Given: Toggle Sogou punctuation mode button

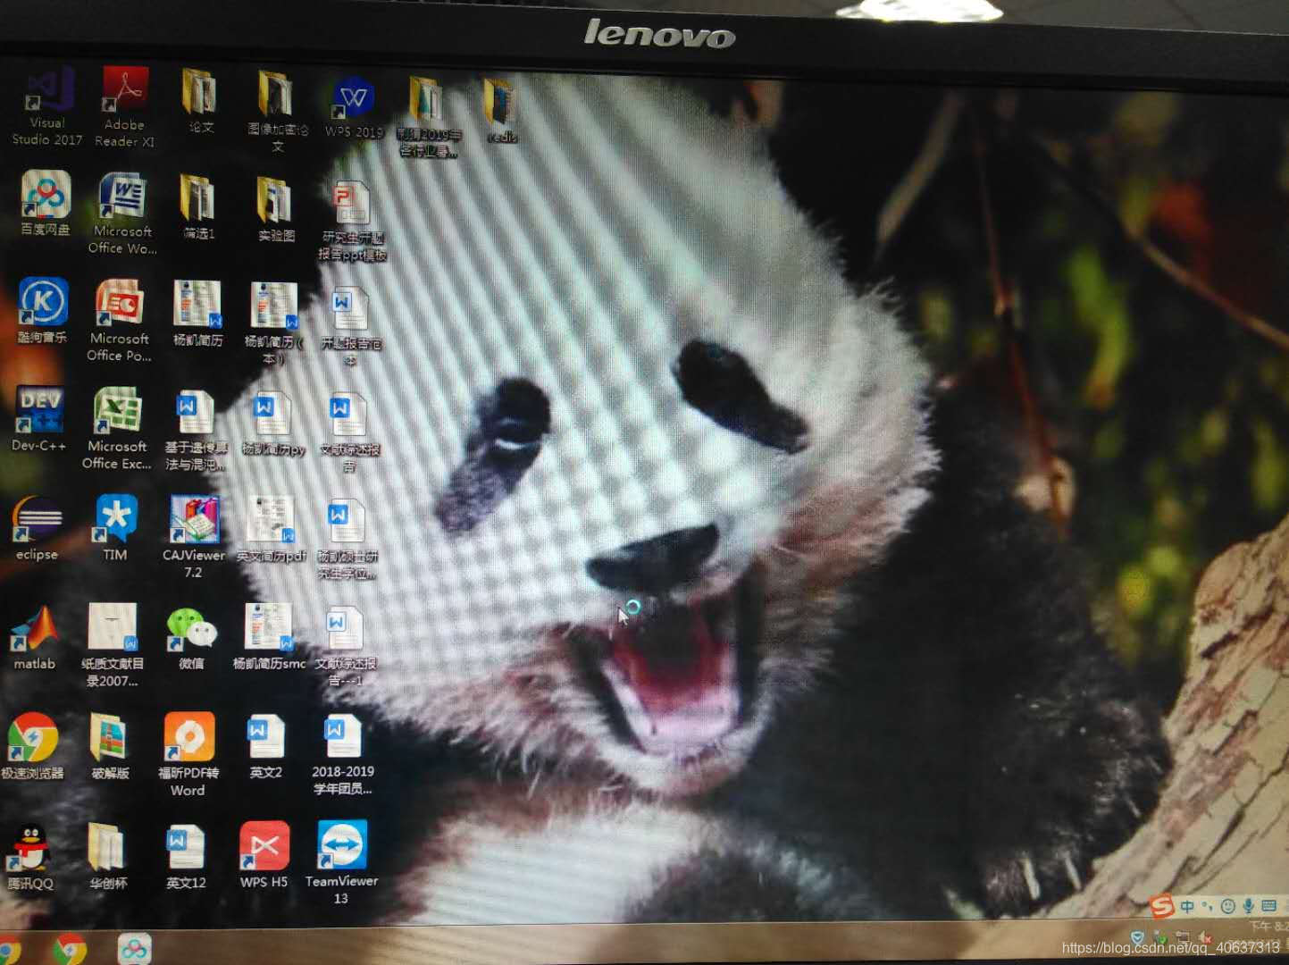Looking at the screenshot, I should [1207, 906].
